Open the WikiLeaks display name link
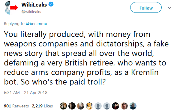 coord(34,5)
